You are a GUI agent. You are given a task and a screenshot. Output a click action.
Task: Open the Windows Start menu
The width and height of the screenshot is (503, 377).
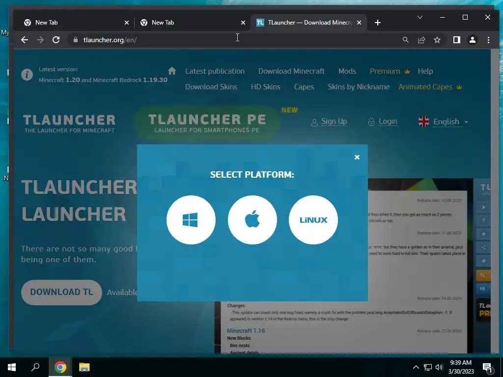pos(12,367)
